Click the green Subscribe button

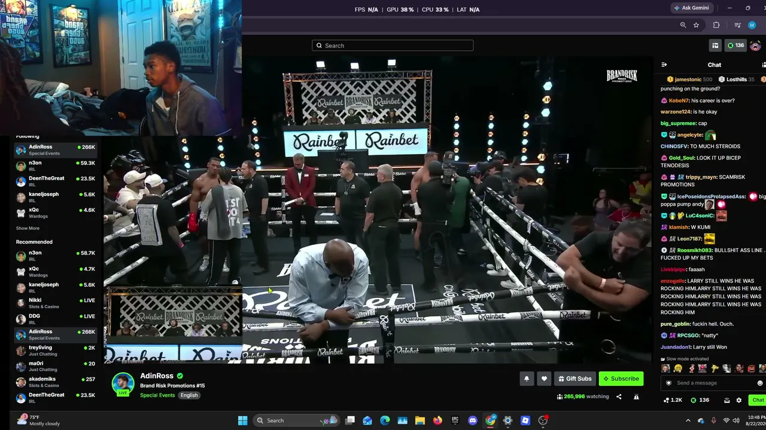click(x=621, y=379)
